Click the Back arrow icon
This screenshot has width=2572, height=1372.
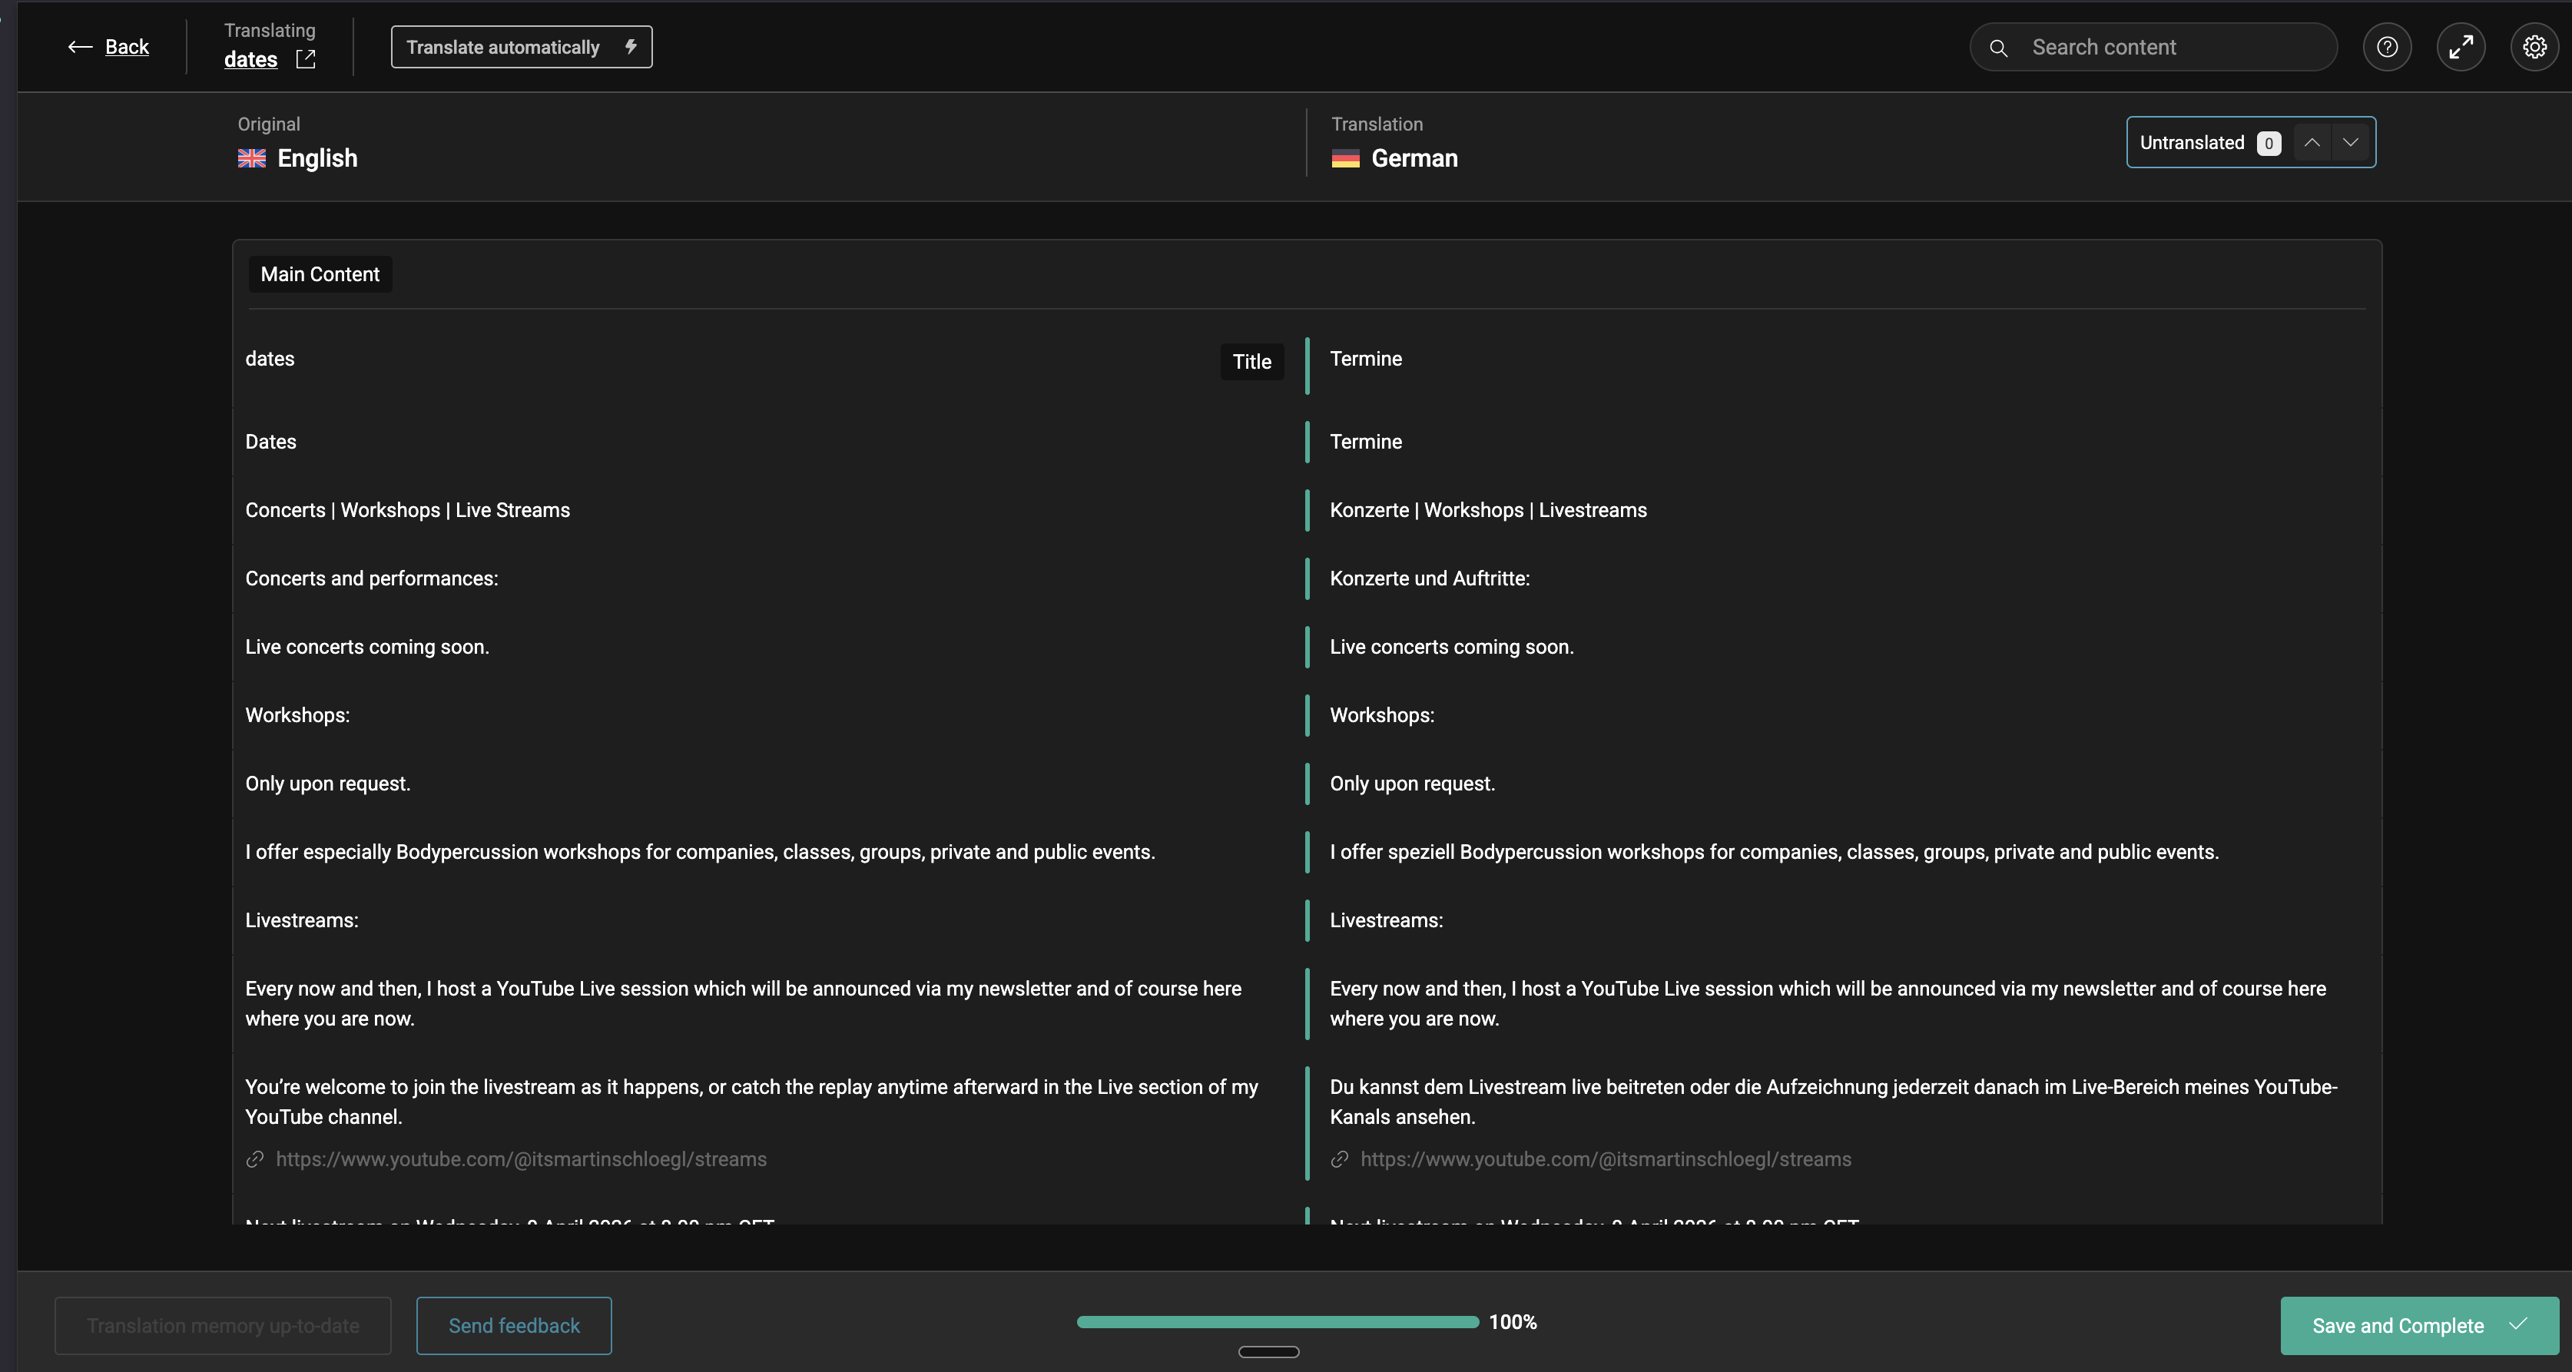coord(80,47)
